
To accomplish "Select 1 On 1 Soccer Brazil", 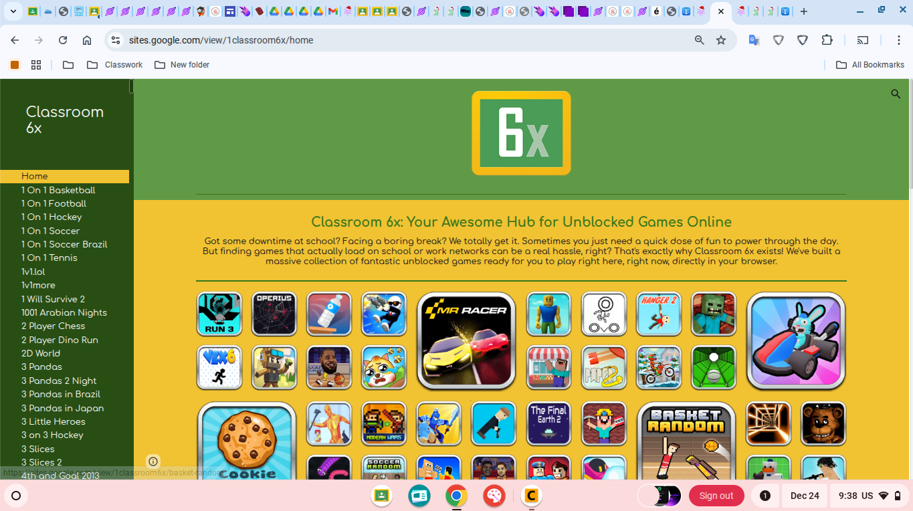I will pos(64,244).
